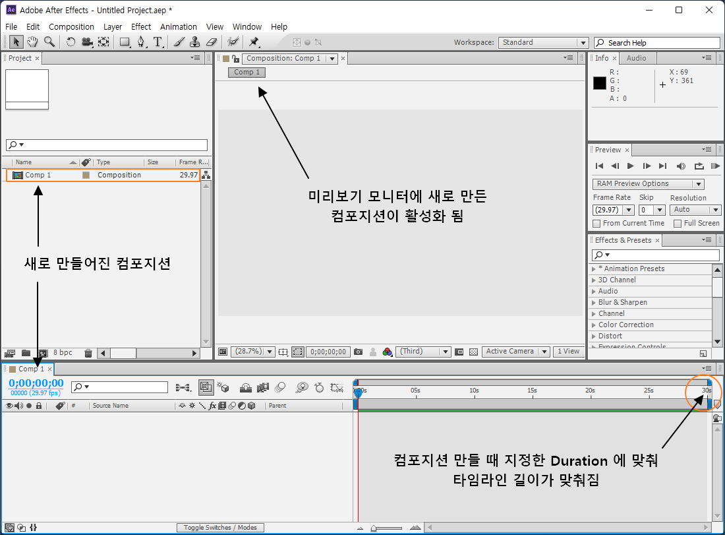Screen dimensions: 725x535
Task: Open the Active Camera view dropdown
Action: 515,352
